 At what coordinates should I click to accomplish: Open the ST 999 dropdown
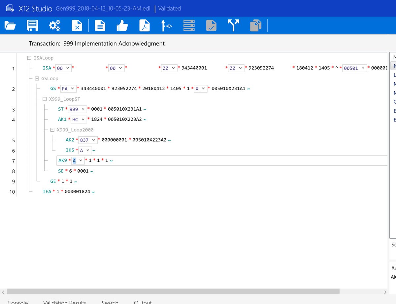point(77,109)
